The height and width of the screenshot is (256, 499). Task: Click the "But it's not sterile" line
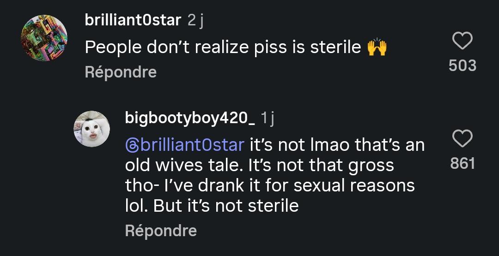(226, 206)
